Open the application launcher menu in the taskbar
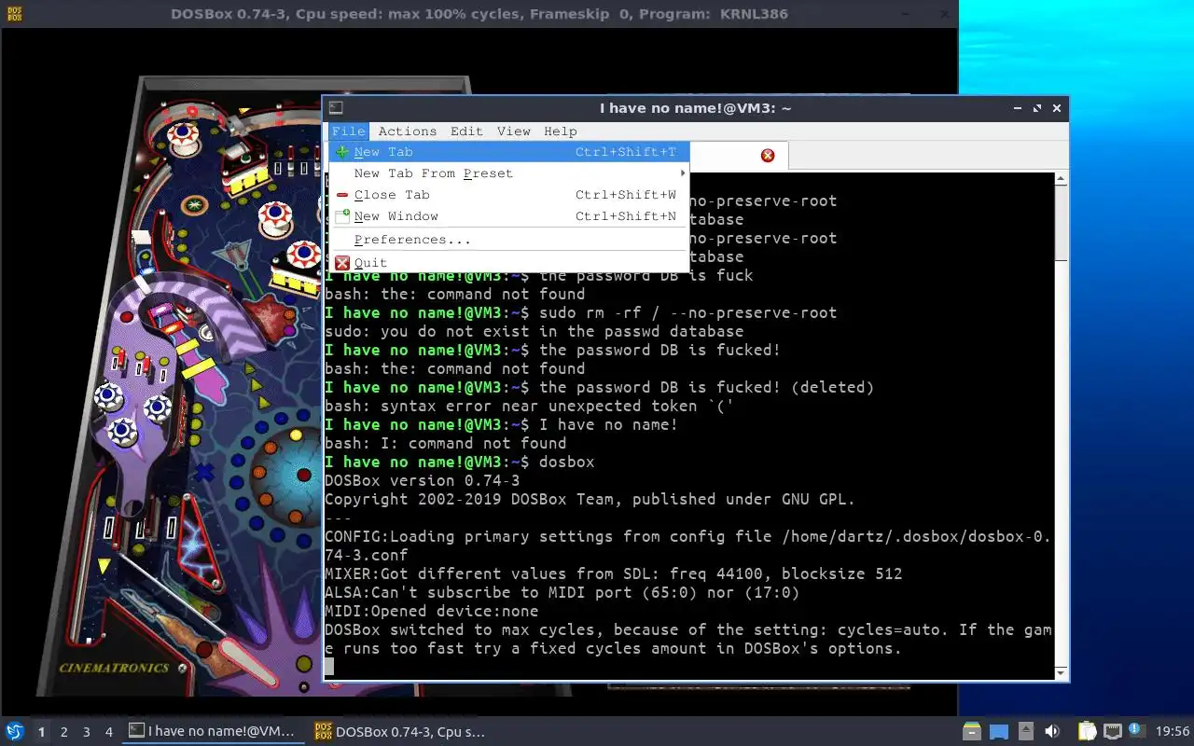The image size is (1194, 746). click(x=14, y=731)
